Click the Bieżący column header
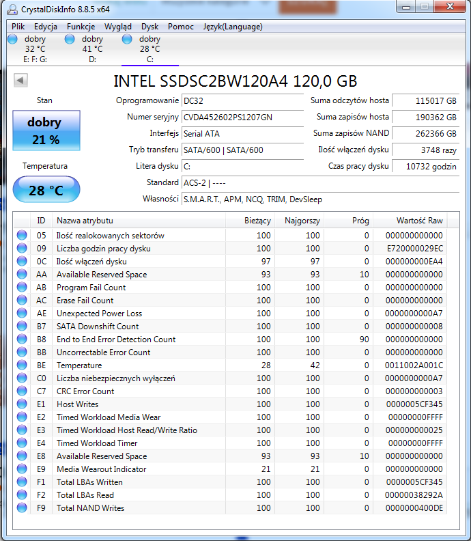Image resolution: width=471 pixels, height=541 pixels. [x=251, y=221]
